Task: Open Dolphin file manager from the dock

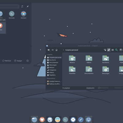Action: tap(34, 120)
